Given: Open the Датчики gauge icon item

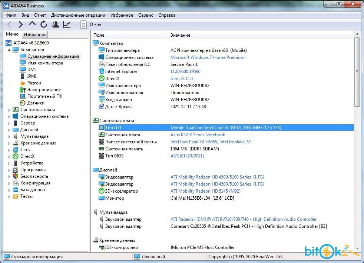Looking at the screenshot, I should pyautogui.click(x=23, y=103).
